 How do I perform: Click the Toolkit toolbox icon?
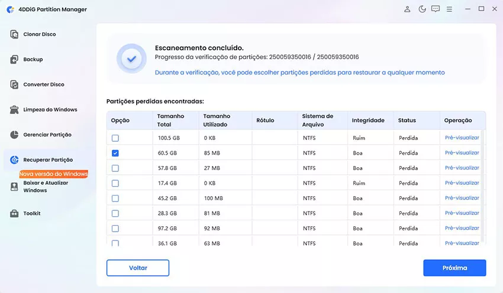[x=14, y=213]
